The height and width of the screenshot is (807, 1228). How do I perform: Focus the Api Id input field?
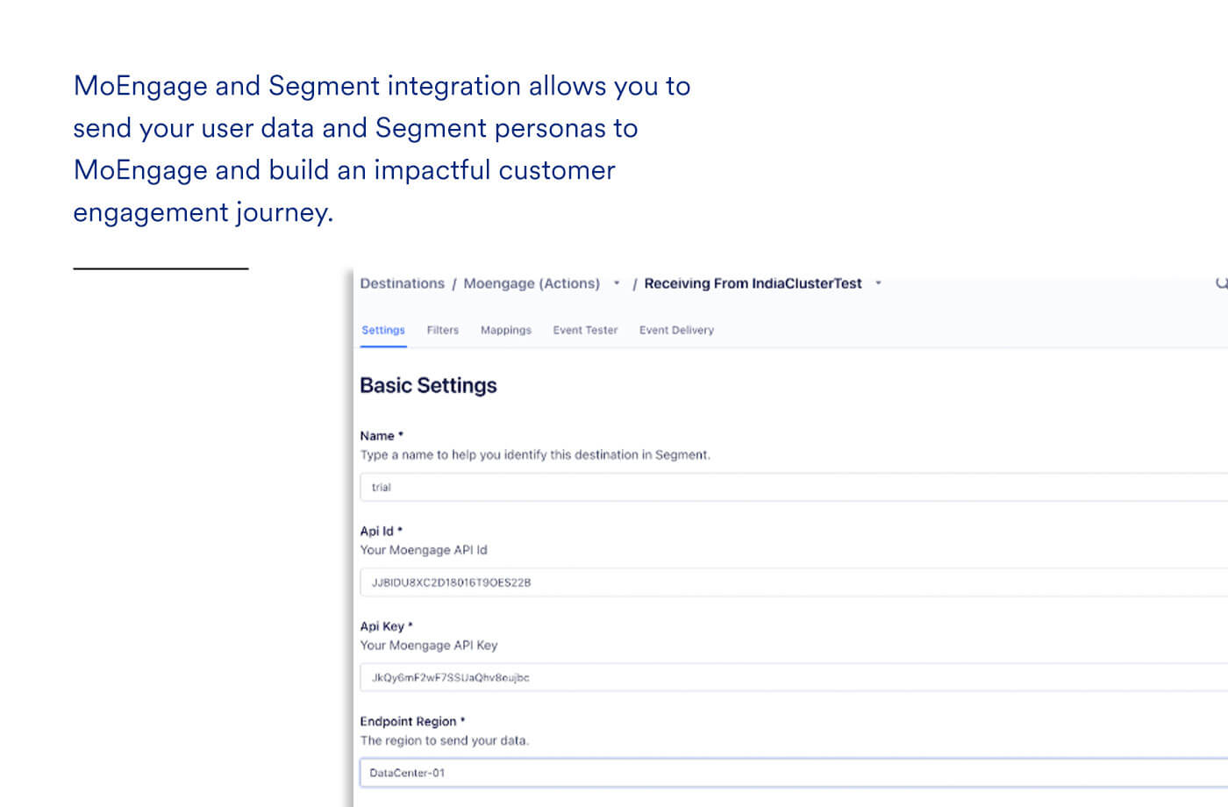[794, 582]
